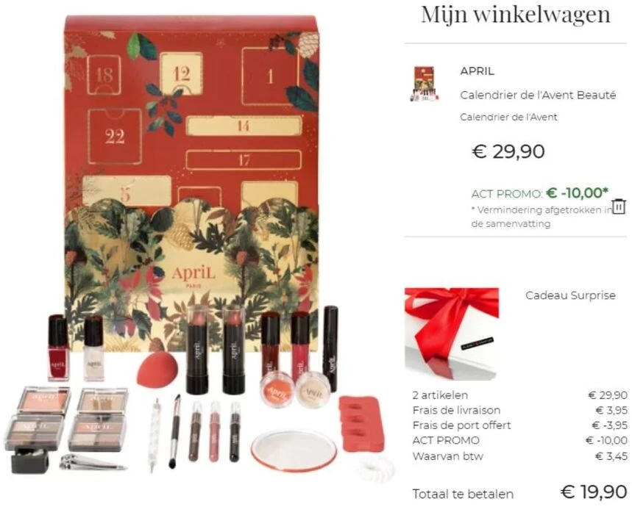Open Calendrier de l'Avent Beauté product link
The image size is (632, 529).
(x=538, y=96)
